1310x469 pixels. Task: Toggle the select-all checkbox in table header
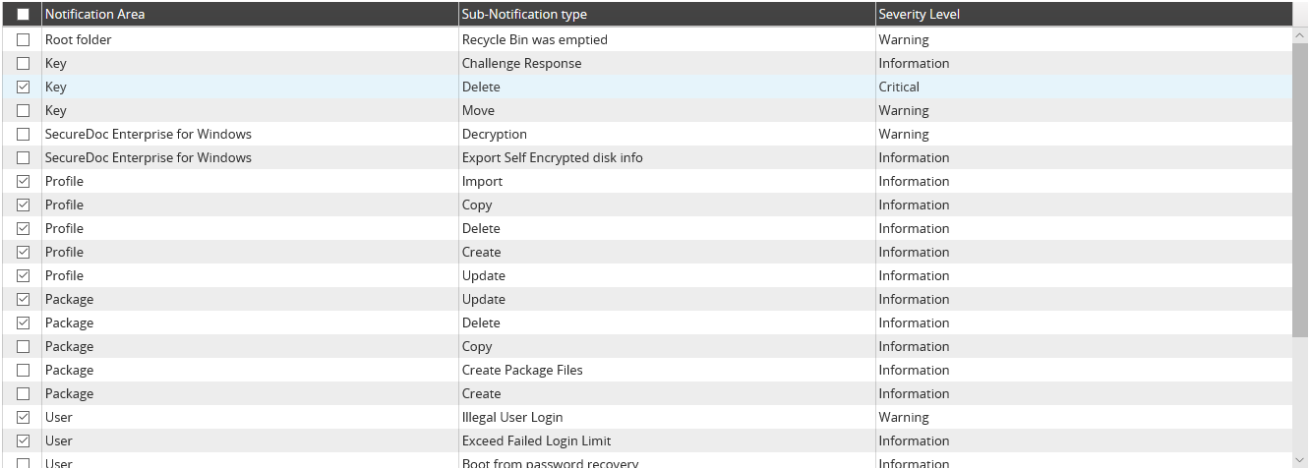[24, 15]
